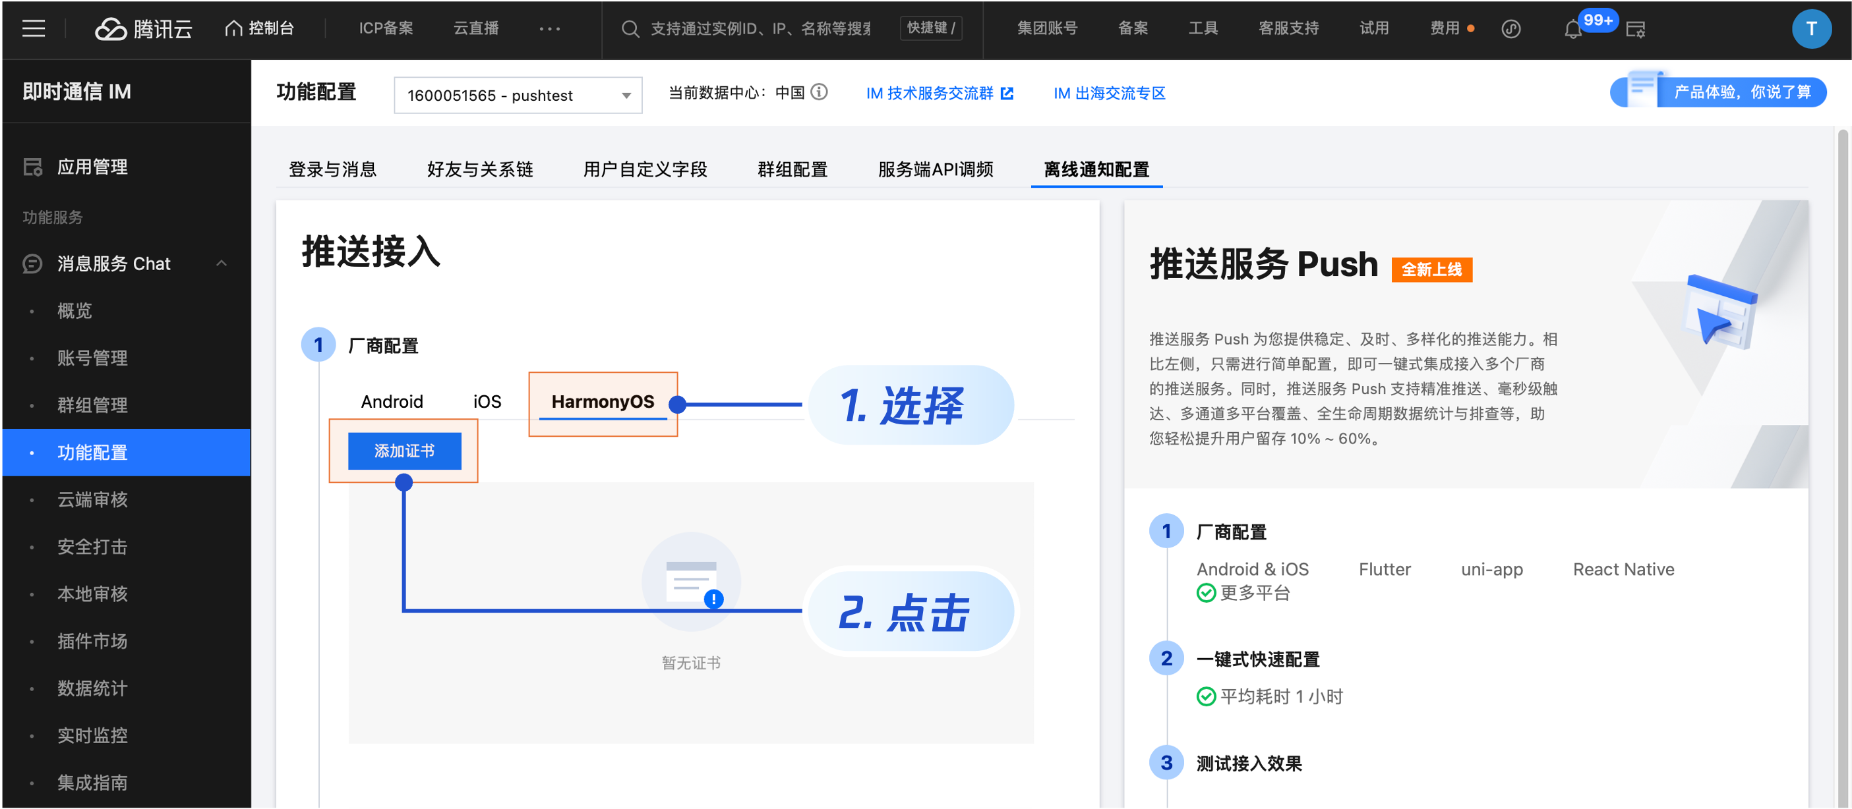Select the iOS vendor tab
Screen dimensions: 1852x809
pyautogui.click(x=487, y=402)
